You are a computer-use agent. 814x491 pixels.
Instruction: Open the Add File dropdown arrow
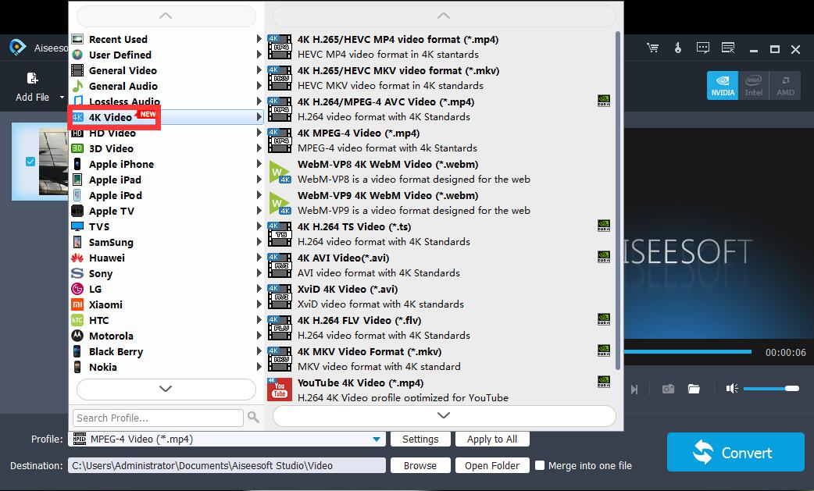tap(62, 97)
